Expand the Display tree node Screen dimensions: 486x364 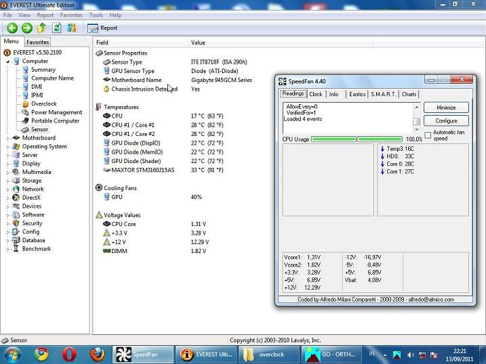click(x=7, y=164)
